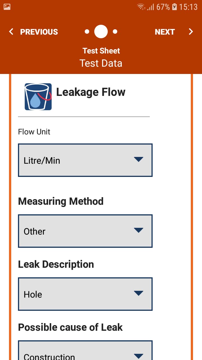The height and width of the screenshot is (360, 202).
Task: Tap the battery icon in status bar
Action: [x=175, y=7]
